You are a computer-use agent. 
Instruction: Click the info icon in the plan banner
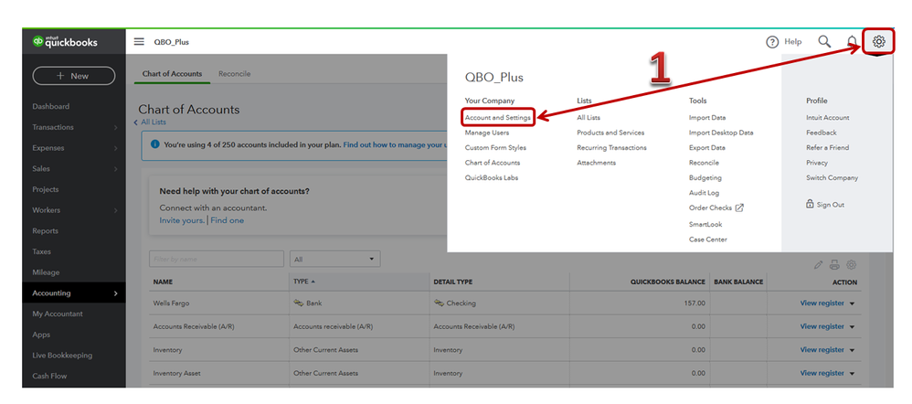pos(155,144)
